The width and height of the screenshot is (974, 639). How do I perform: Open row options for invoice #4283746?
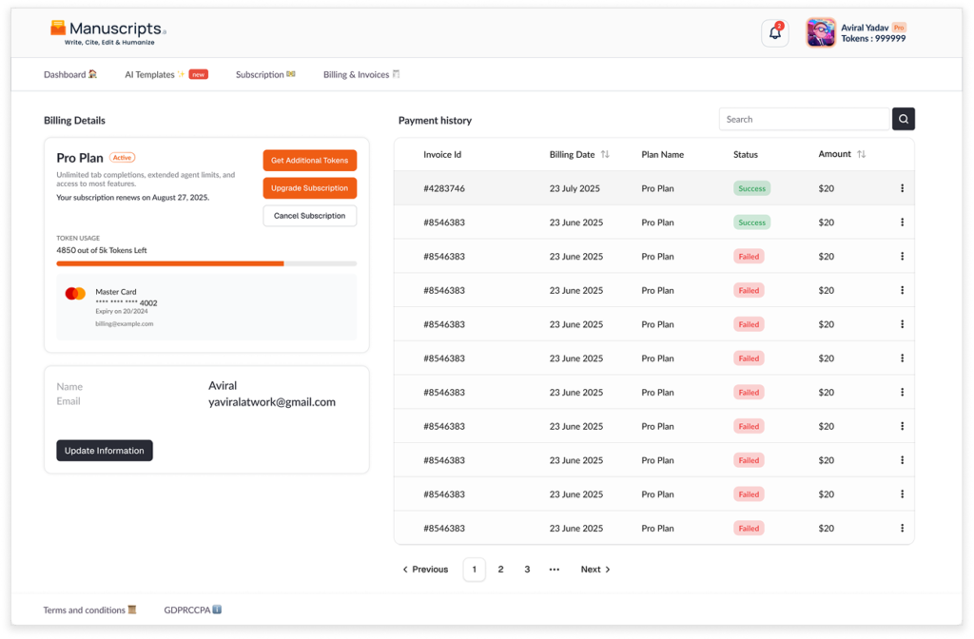click(x=902, y=188)
